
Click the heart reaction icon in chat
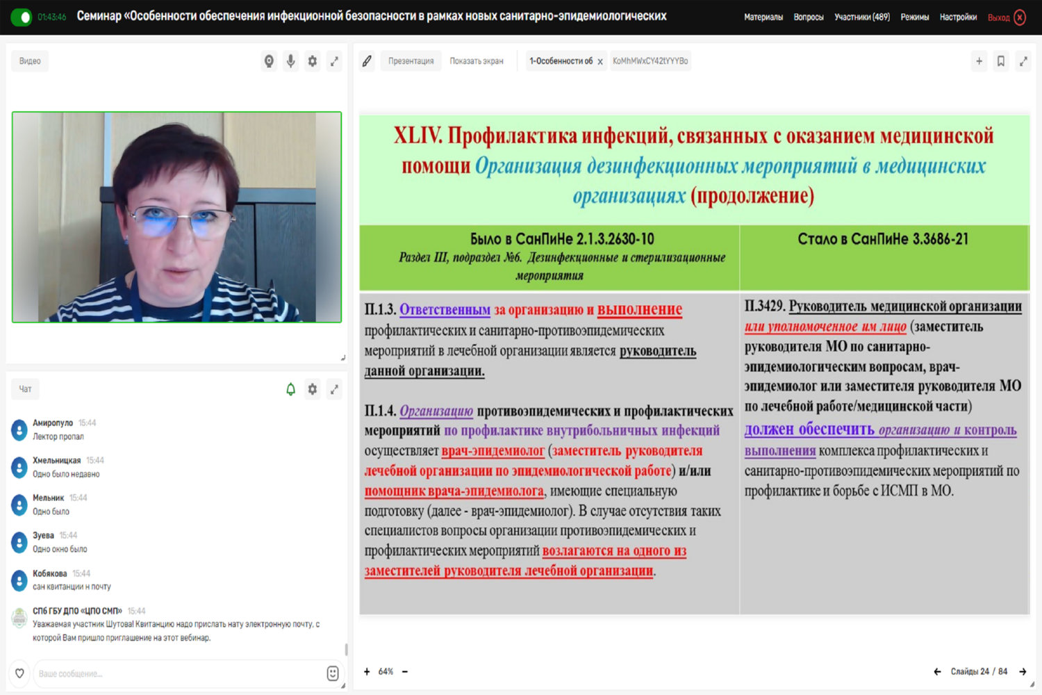(19, 673)
